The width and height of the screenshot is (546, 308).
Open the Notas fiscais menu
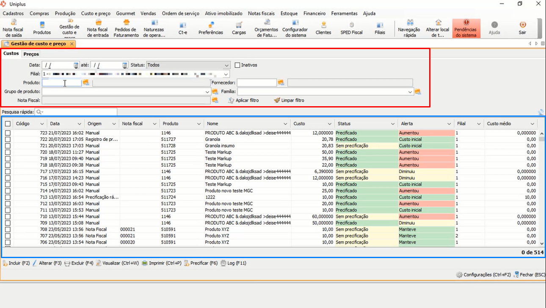click(x=261, y=14)
